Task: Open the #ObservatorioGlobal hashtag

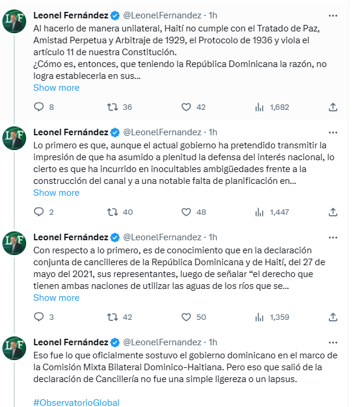Action: [77, 403]
